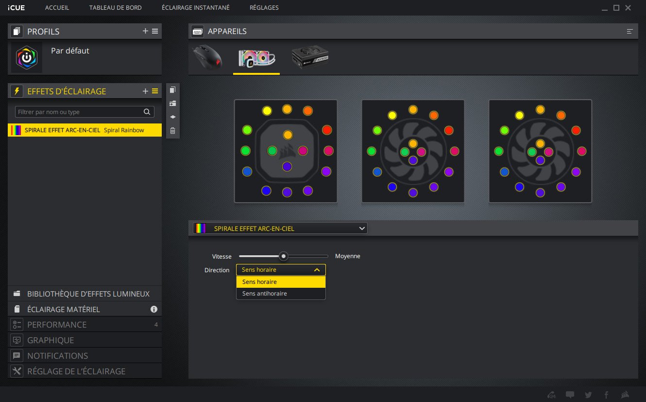Image resolution: width=646 pixels, height=402 pixels.
Task: Click the Profils documents icon
Action: click(x=17, y=32)
